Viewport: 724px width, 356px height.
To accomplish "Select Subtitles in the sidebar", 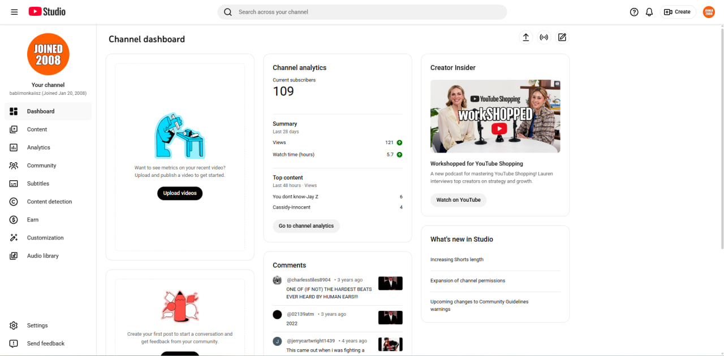I will 48,184.
